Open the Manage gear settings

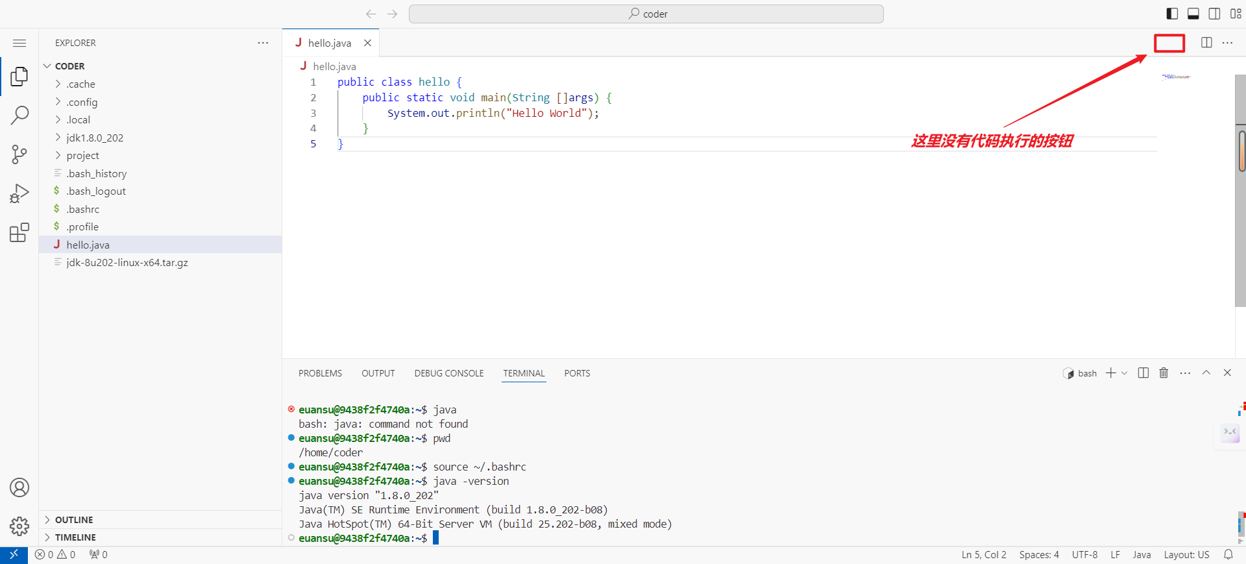point(19,526)
